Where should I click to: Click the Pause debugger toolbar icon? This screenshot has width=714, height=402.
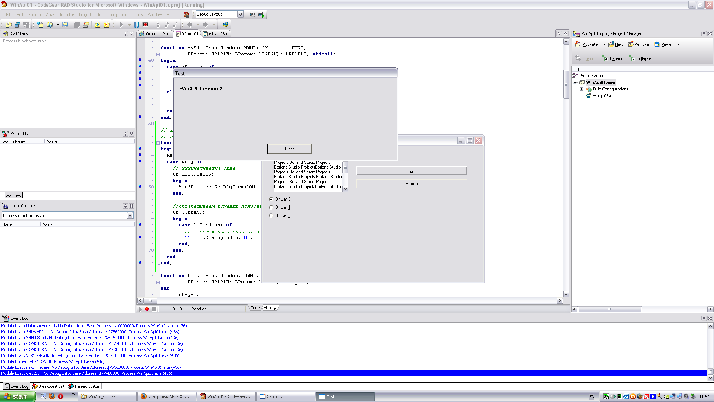click(x=136, y=25)
